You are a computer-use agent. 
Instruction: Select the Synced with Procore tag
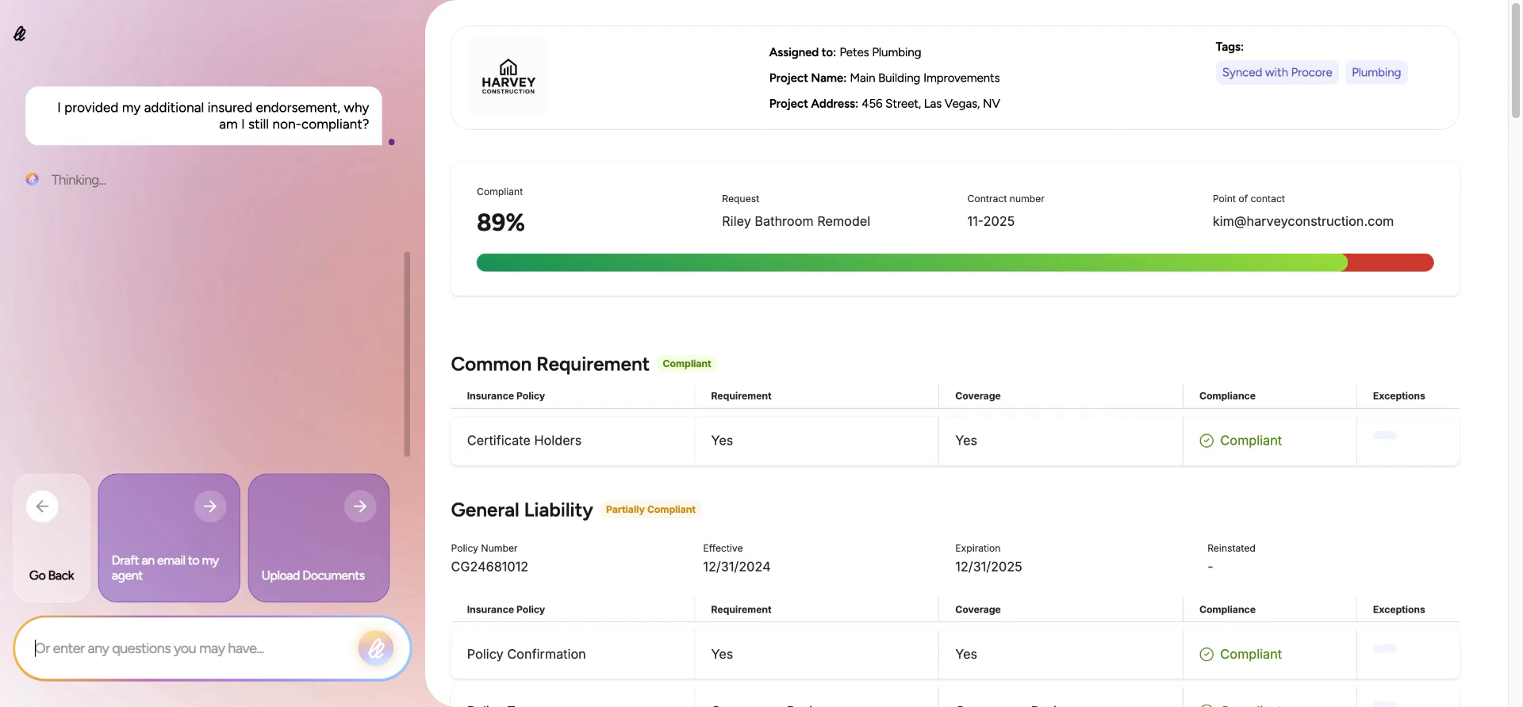tap(1276, 73)
